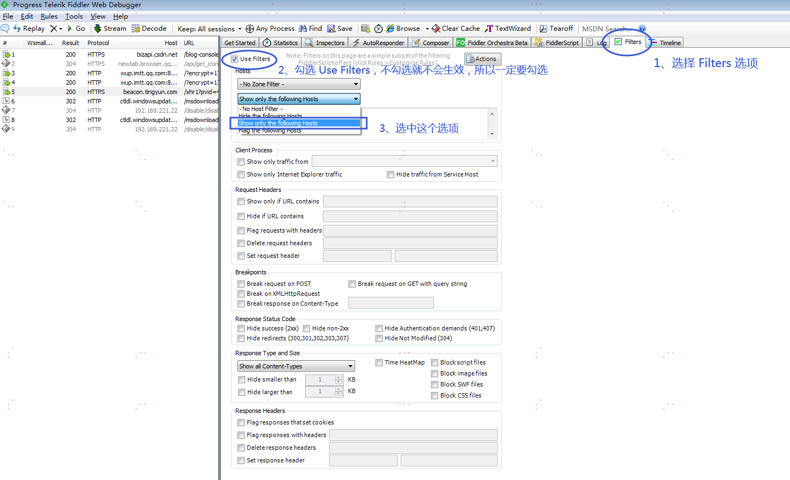Switch to the Inspectors tab

pos(324,42)
